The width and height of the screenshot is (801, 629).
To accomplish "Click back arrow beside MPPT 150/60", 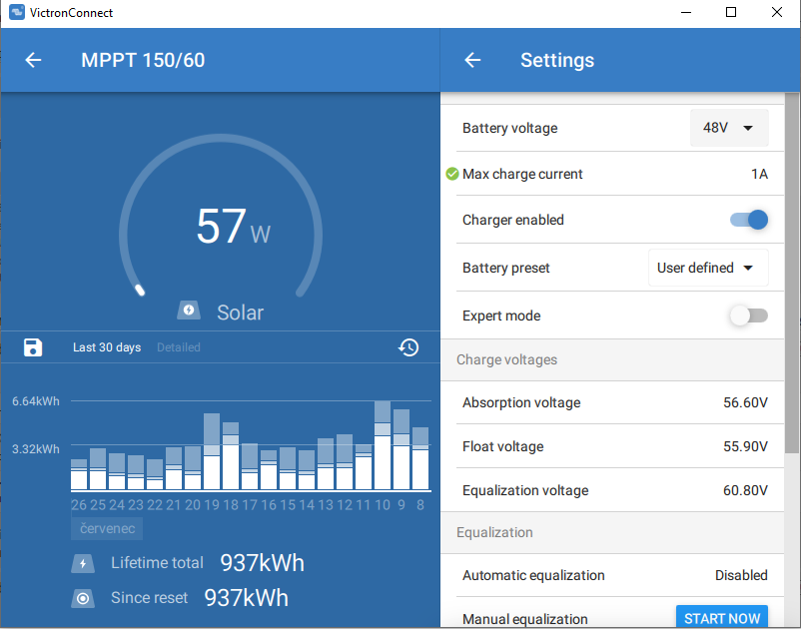I will pos(33,60).
